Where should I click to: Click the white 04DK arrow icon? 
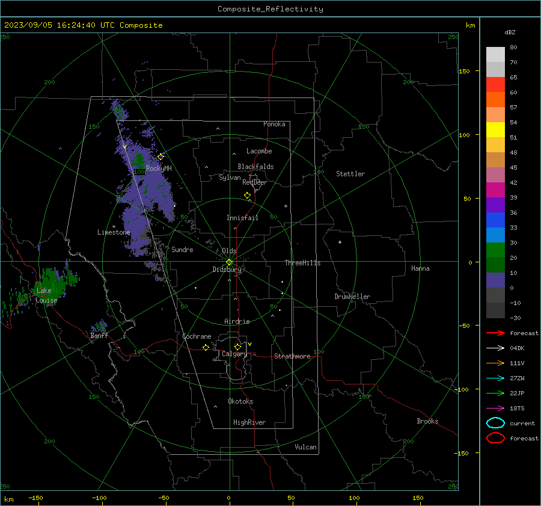click(495, 348)
